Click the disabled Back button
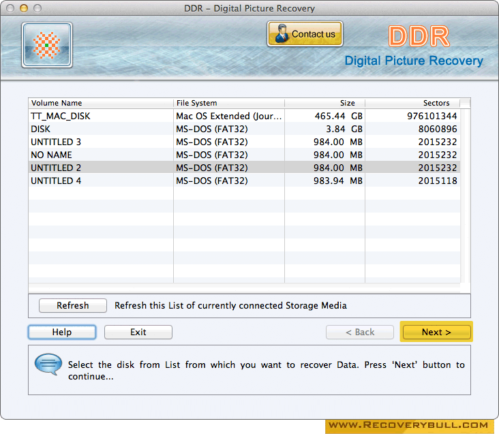 point(360,332)
